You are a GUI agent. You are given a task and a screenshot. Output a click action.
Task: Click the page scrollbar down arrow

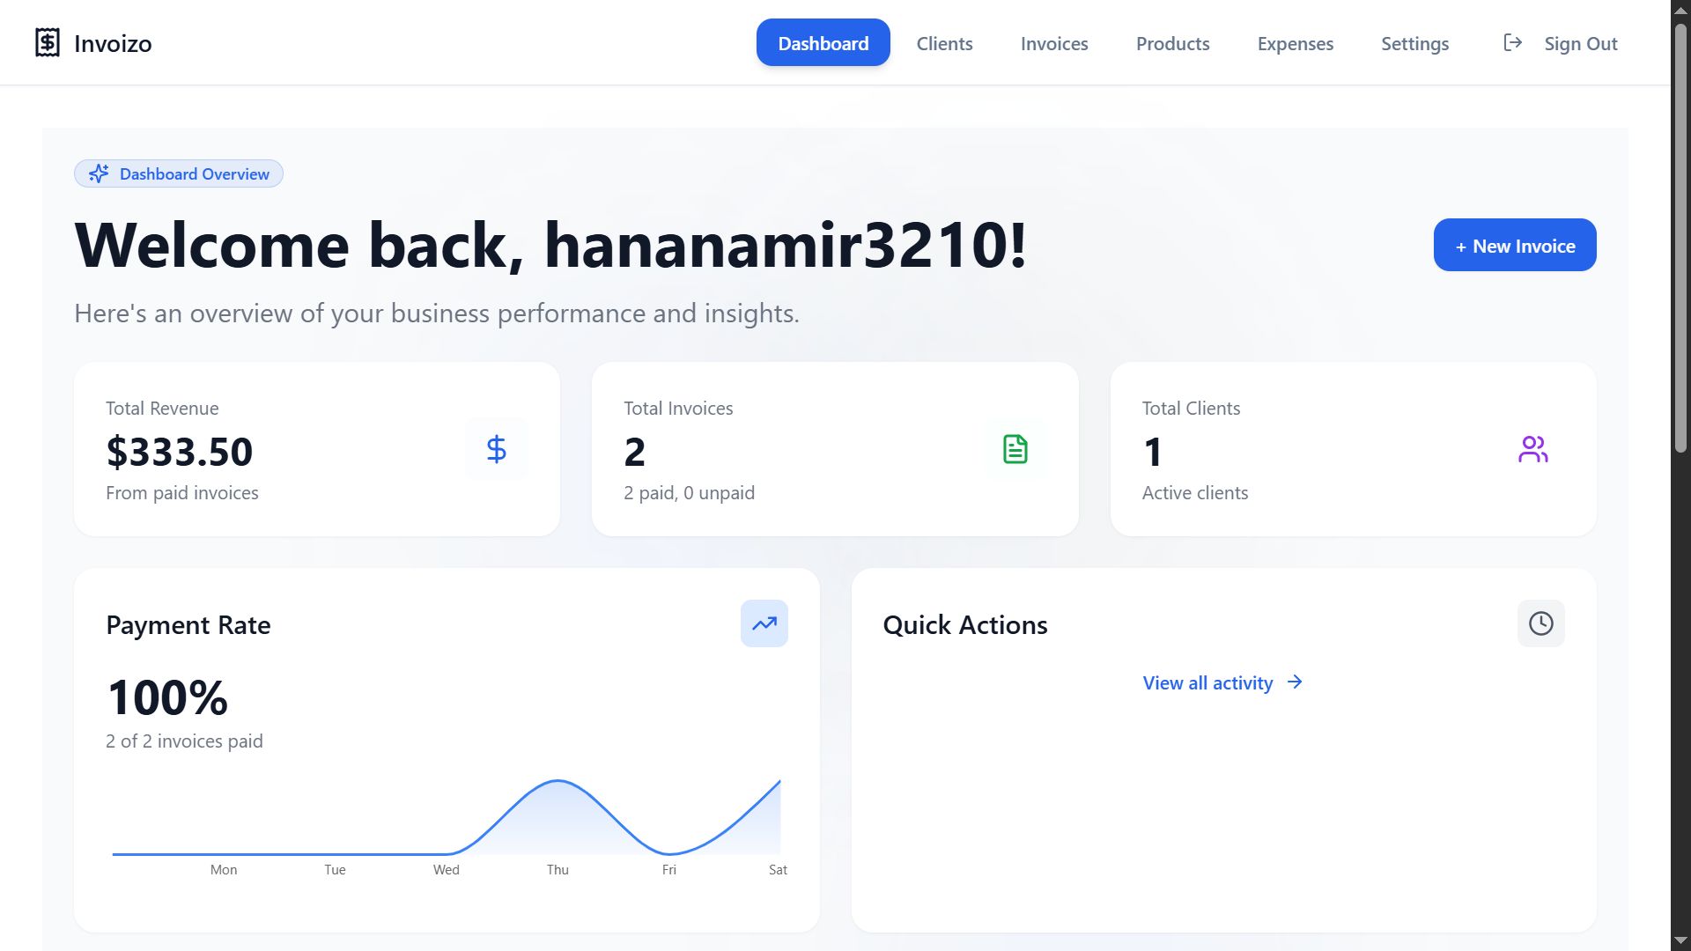[1680, 940]
